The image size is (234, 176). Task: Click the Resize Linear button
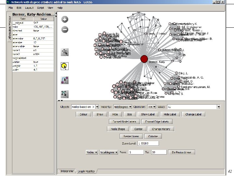coord(131,136)
